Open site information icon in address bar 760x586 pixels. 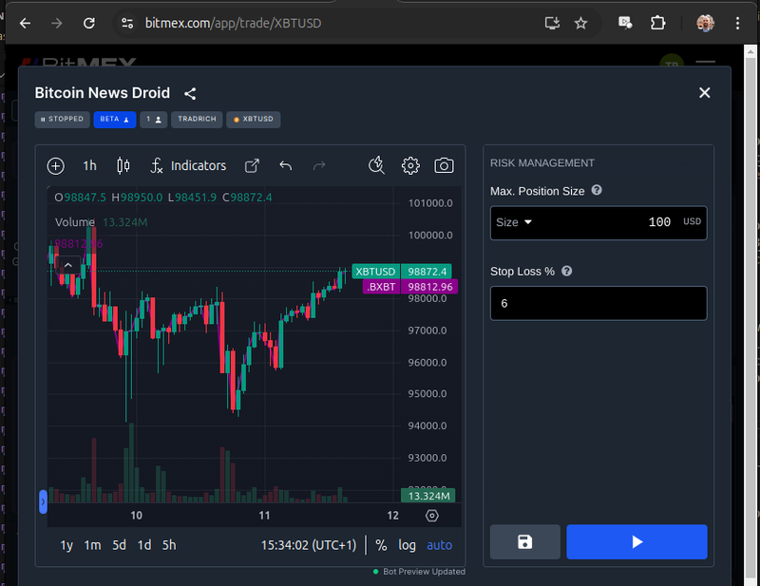tap(127, 23)
